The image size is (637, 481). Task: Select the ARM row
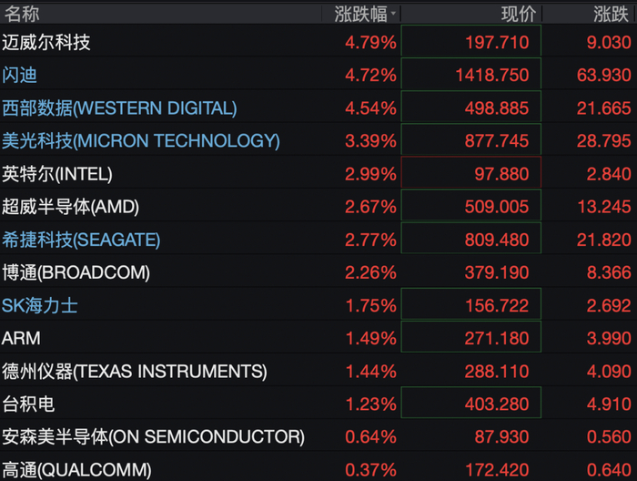tap(318, 339)
